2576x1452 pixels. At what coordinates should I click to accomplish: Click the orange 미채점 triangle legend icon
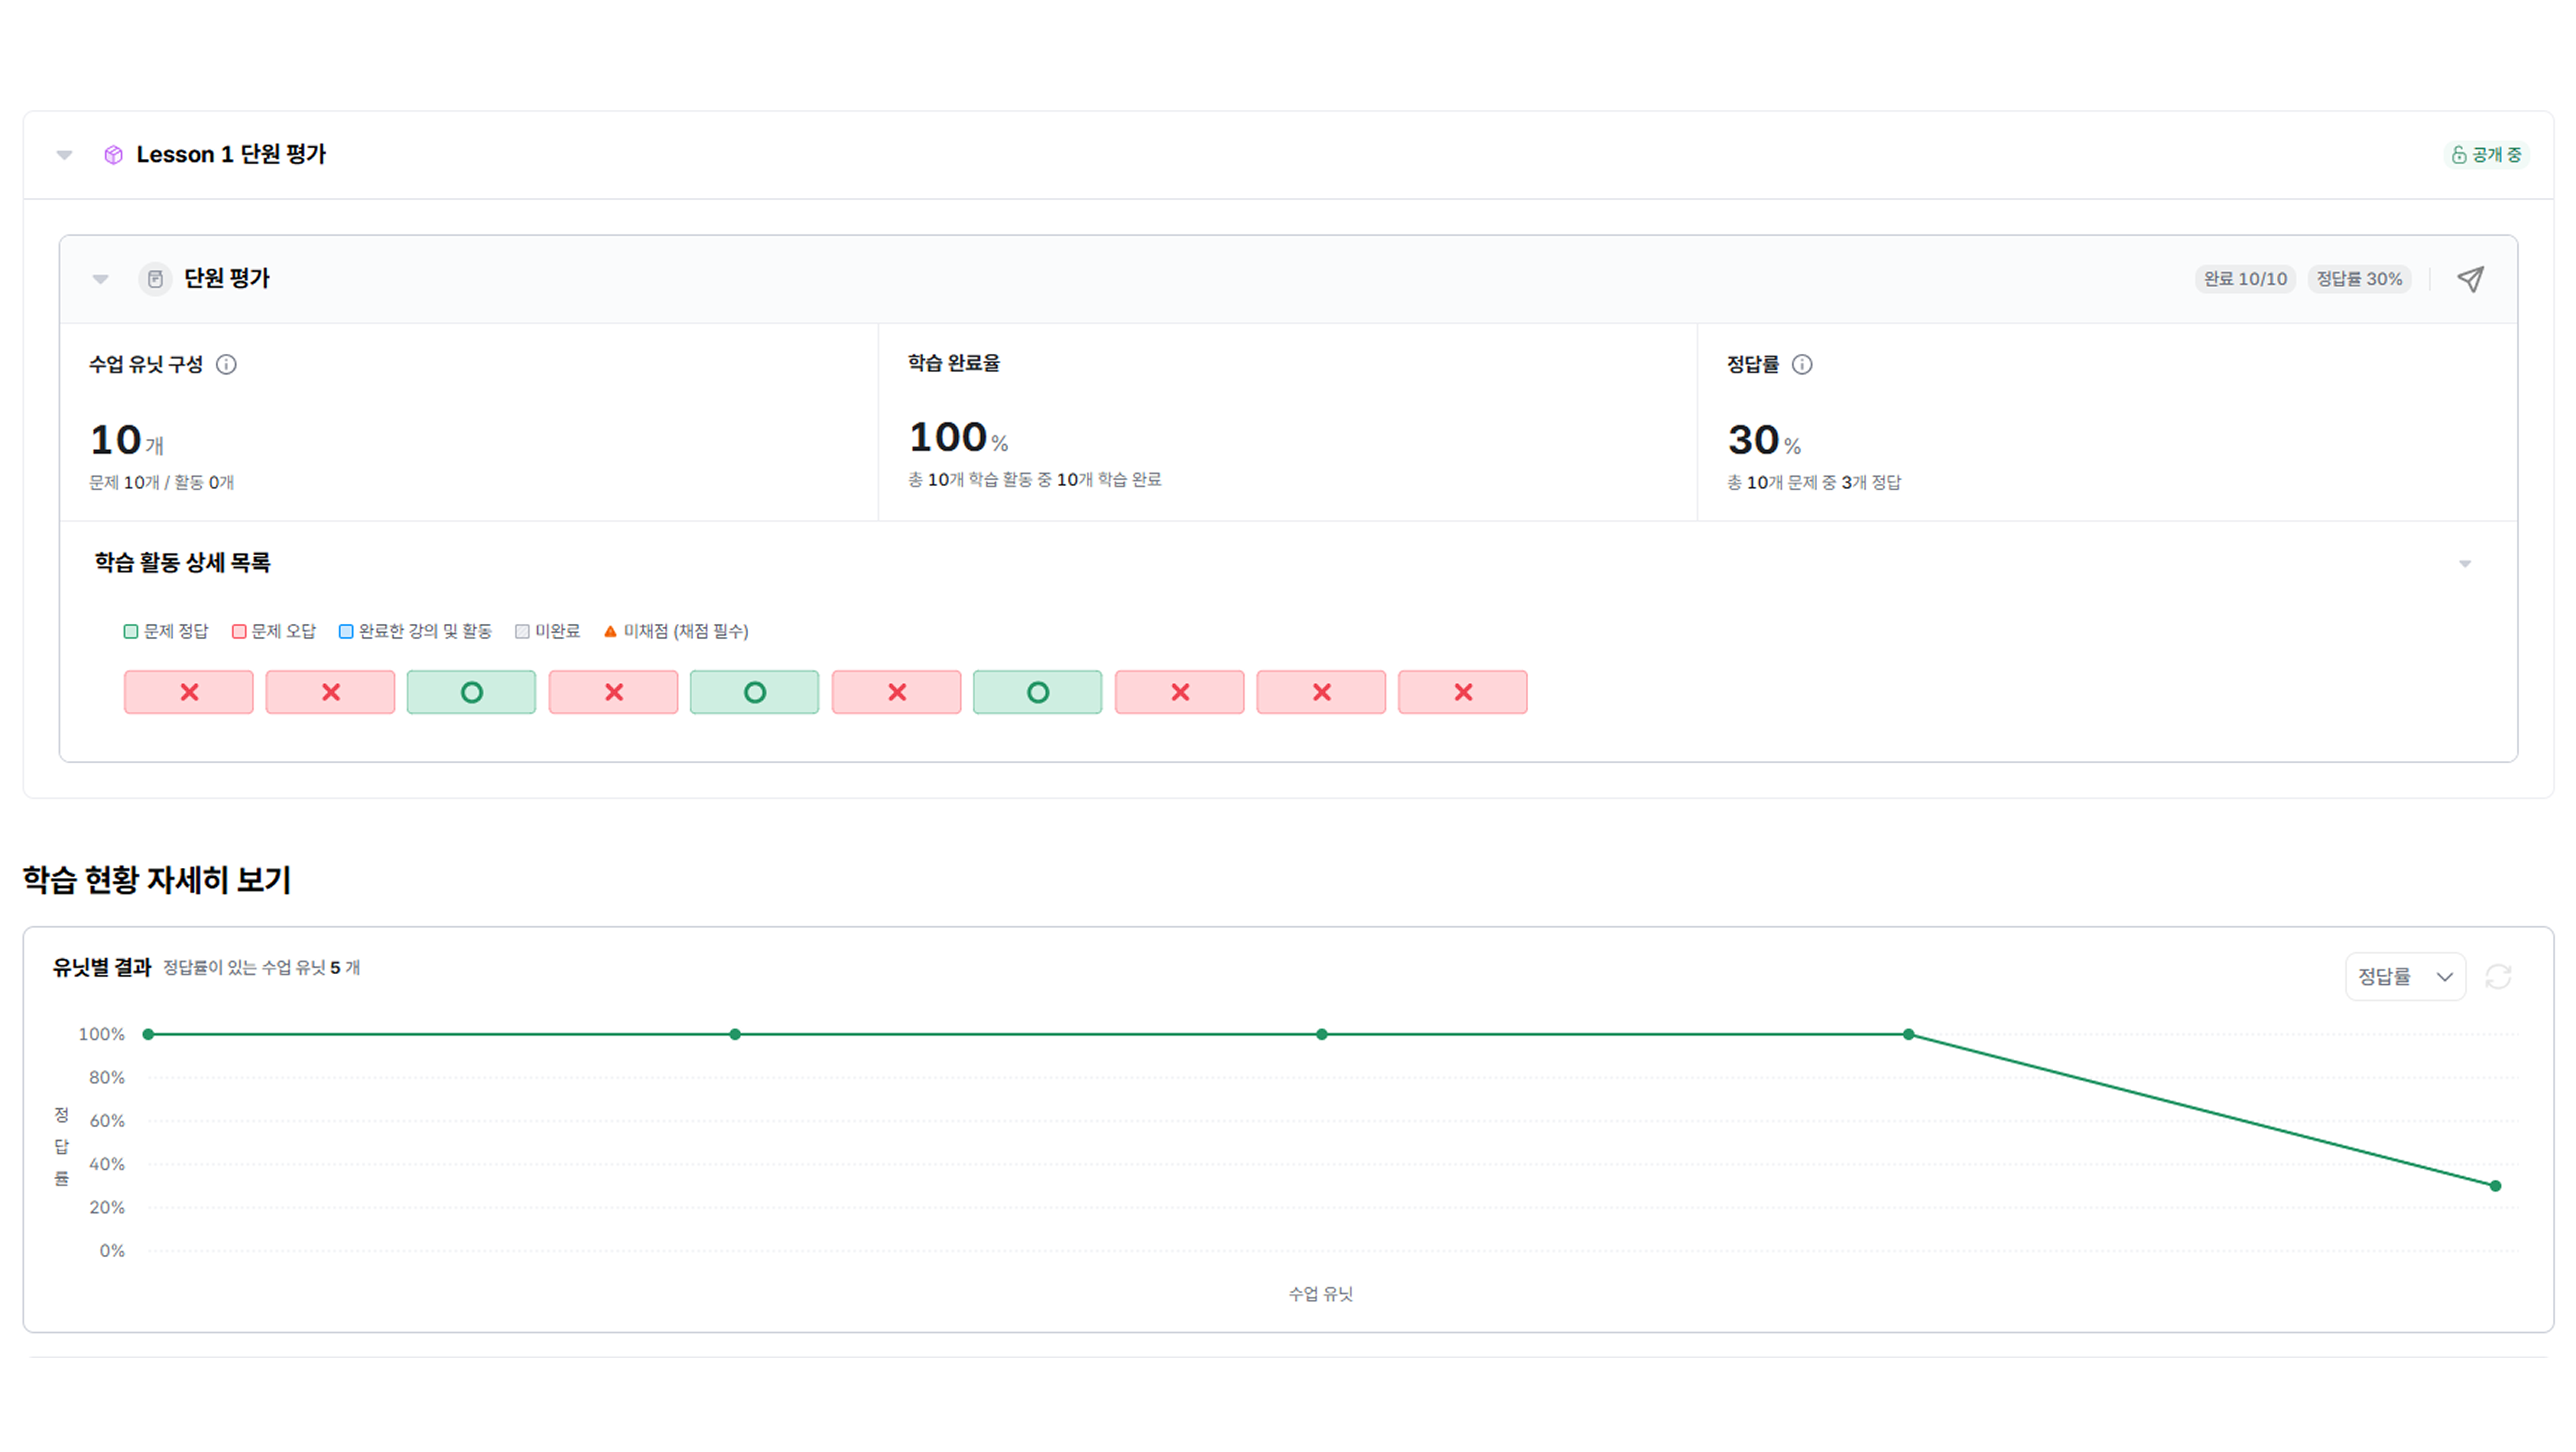(x=610, y=631)
